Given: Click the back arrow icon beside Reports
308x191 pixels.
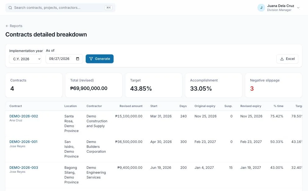Looking at the screenshot, I should [x=7, y=26].
